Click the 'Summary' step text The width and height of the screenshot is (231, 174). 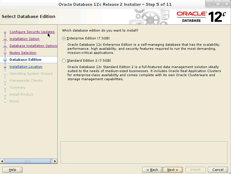tap(18, 87)
